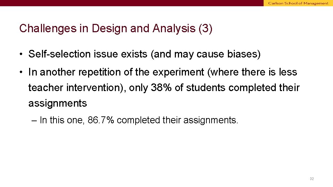Screen dimensions: 333x187
Task: Click slide number 32
Action: point(311,179)
